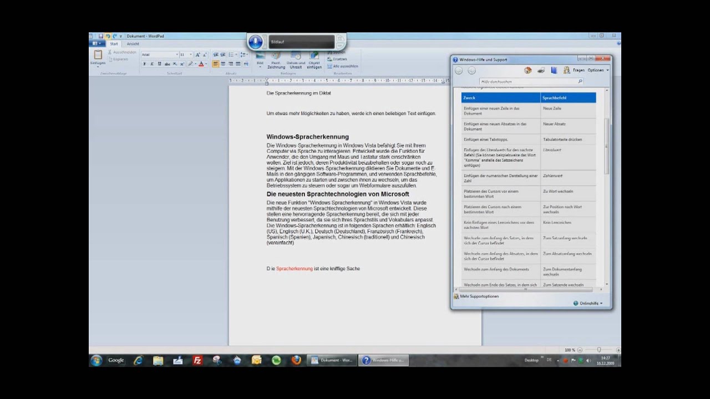The width and height of the screenshot is (710, 399).
Task: Align text right
Action: [x=230, y=64]
